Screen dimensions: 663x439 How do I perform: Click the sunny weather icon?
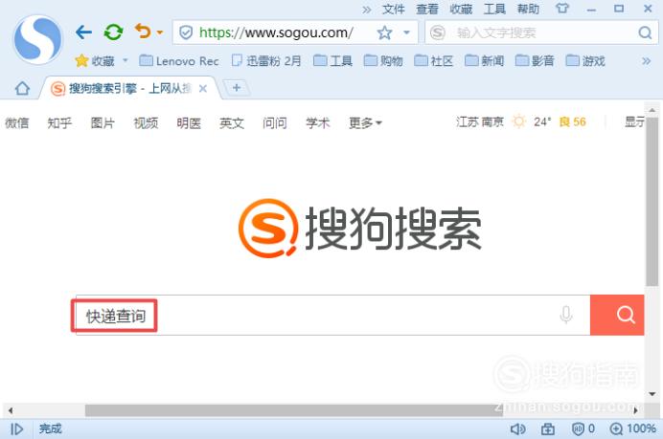(519, 121)
